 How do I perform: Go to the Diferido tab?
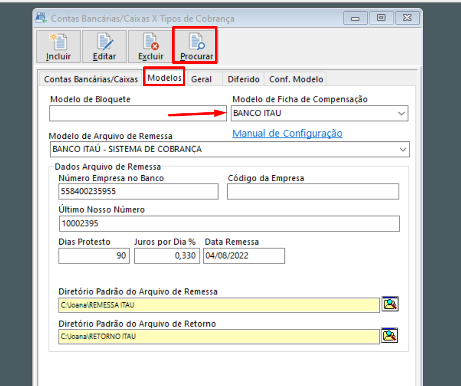coord(244,79)
